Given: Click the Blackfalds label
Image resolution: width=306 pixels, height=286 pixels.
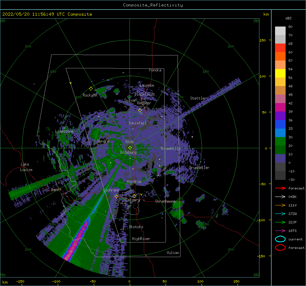Looking at the screenshot, I should coord(144,94).
